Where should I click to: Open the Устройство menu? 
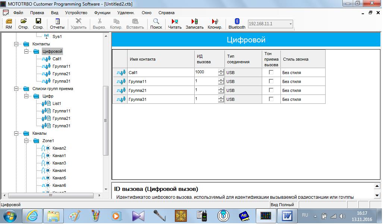(x=76, y=13)
